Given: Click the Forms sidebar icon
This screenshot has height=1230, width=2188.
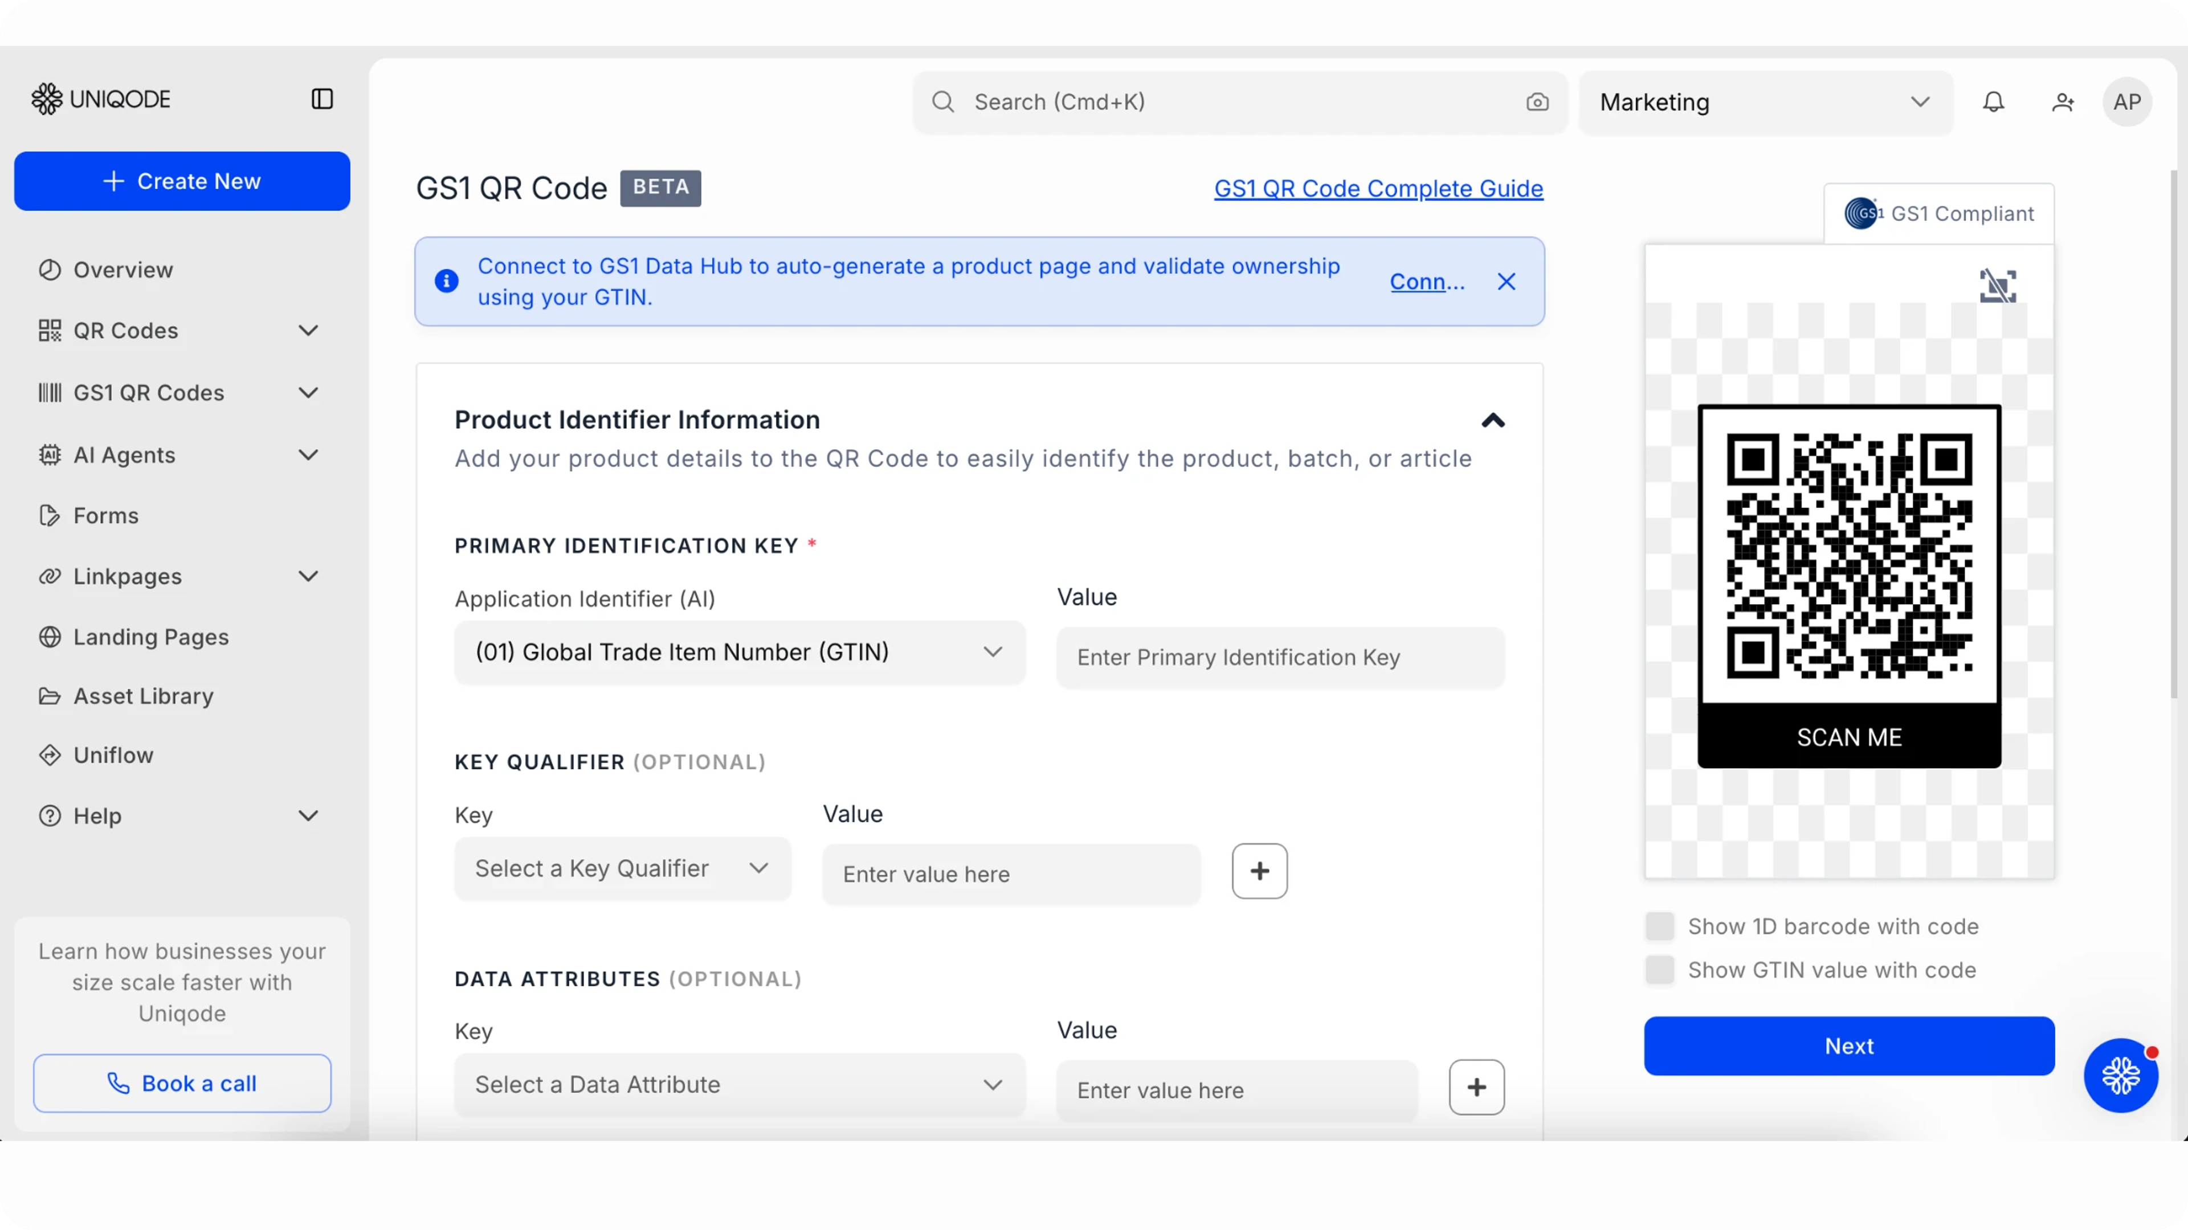Looking at the screenshot, I should [x=50, y=515].
